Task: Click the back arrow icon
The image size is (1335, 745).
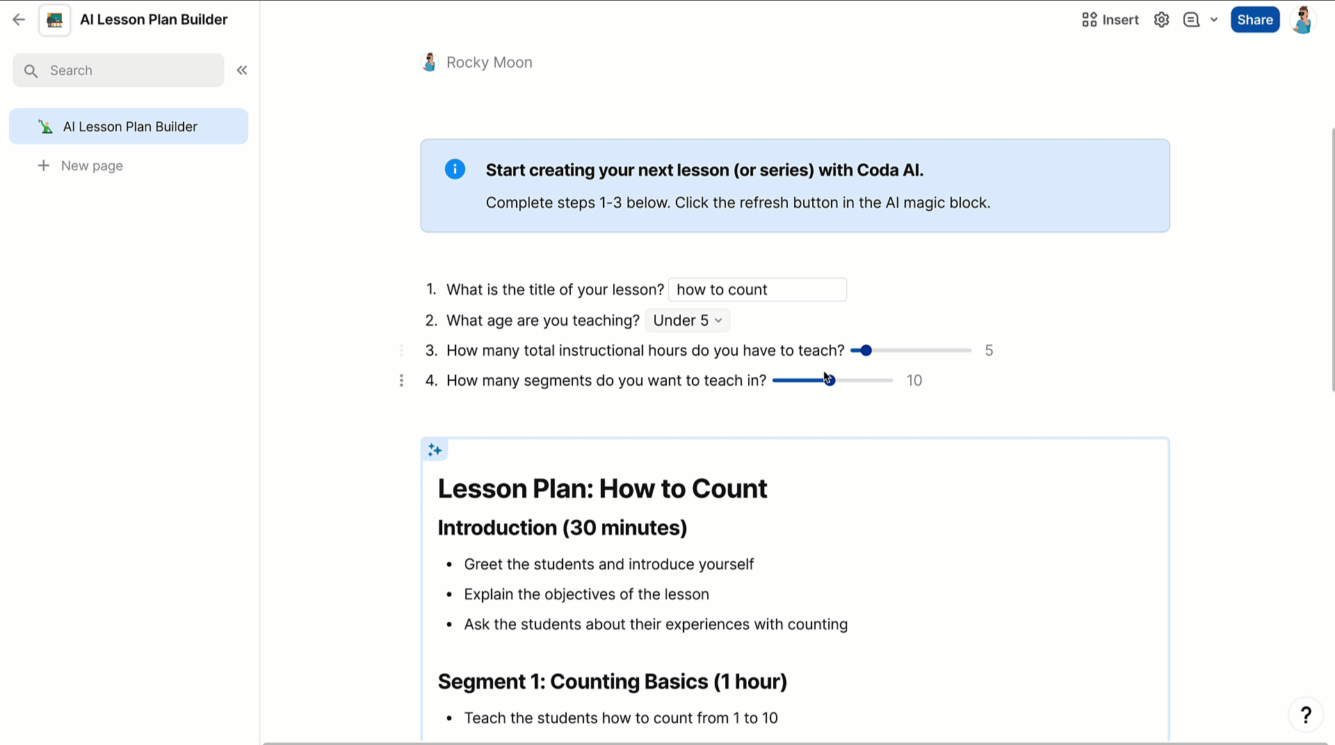Action: coord(19,19)
